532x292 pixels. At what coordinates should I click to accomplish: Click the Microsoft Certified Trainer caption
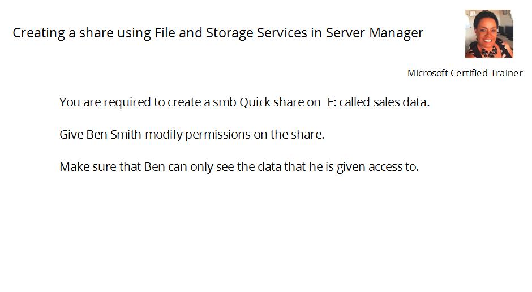click(x=465, y=73)
